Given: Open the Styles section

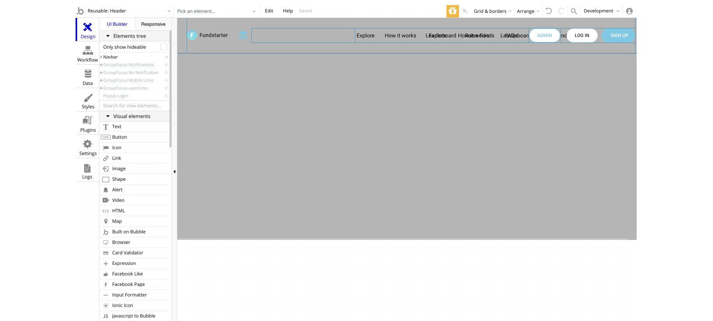Looking at the screenshot, I should click(x=88, y=101).
